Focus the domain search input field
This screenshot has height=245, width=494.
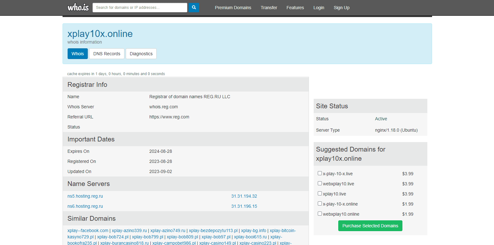click(x=140, y=8)
